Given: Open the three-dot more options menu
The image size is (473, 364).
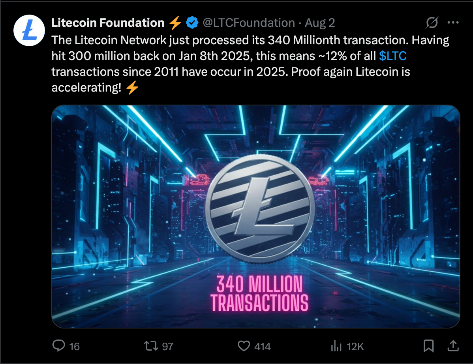Looking at the screenshot, I should [453, 23].
